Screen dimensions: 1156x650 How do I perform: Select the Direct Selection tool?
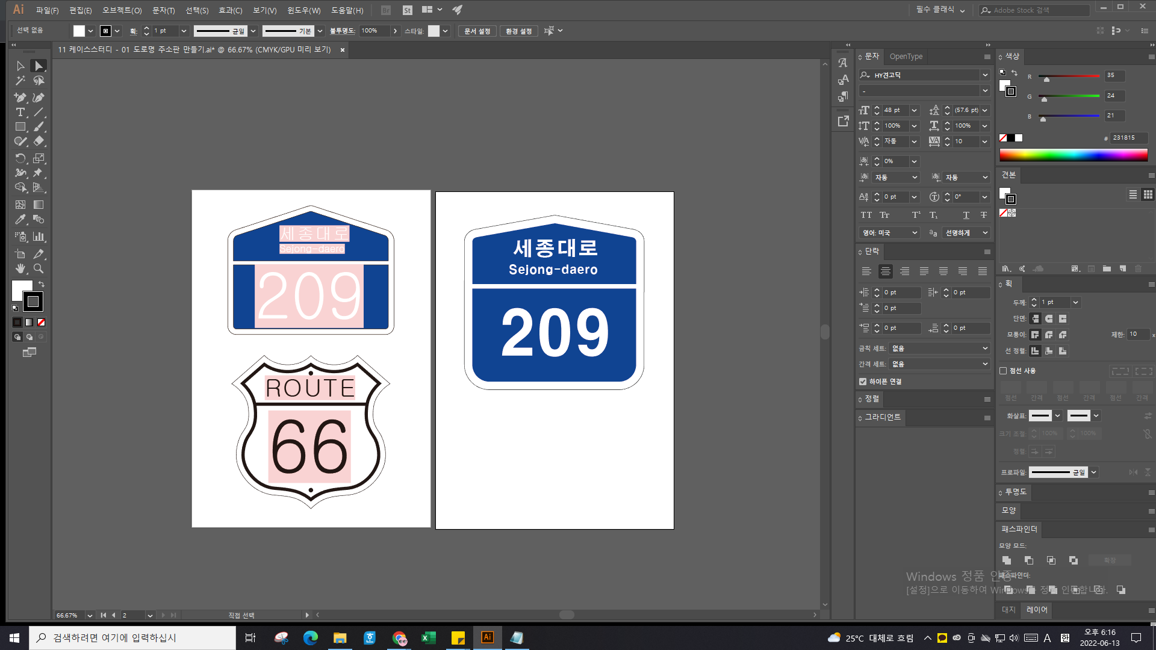pos(39,66)
